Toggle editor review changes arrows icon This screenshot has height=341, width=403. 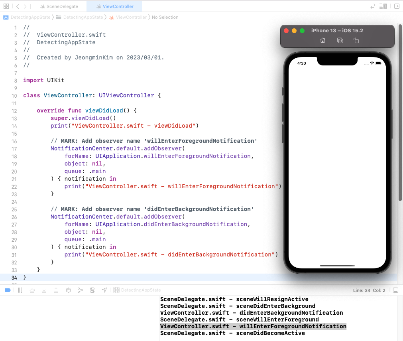click(x=373, y=6)
